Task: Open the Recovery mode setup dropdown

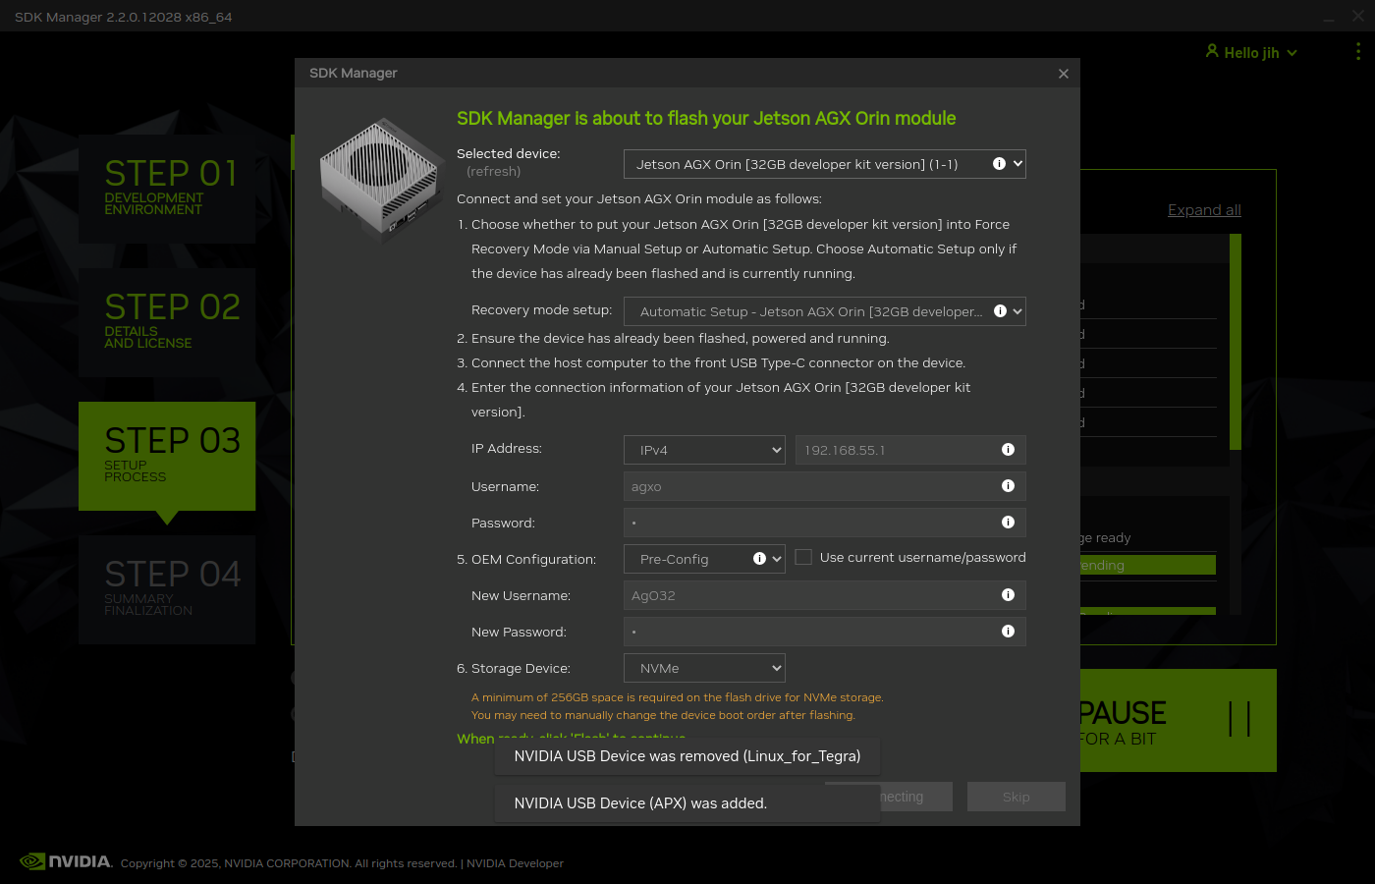Action: [825, 311]
